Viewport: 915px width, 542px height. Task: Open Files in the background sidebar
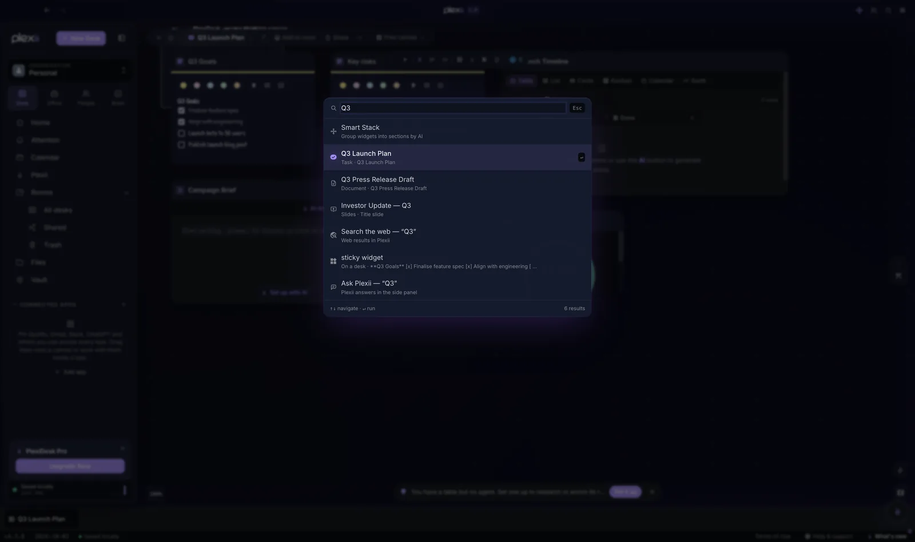38,262
